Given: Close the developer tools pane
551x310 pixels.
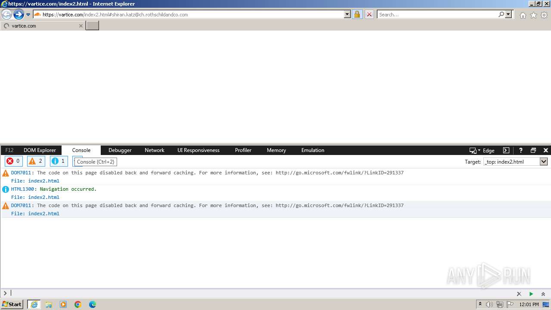Looking at the screenshot, I should pos(545,150).
